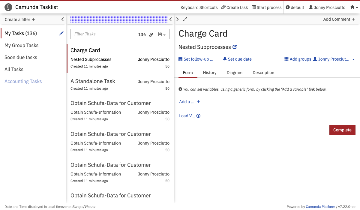Open Nested Subprocesses external link icon

coord(235,47)
